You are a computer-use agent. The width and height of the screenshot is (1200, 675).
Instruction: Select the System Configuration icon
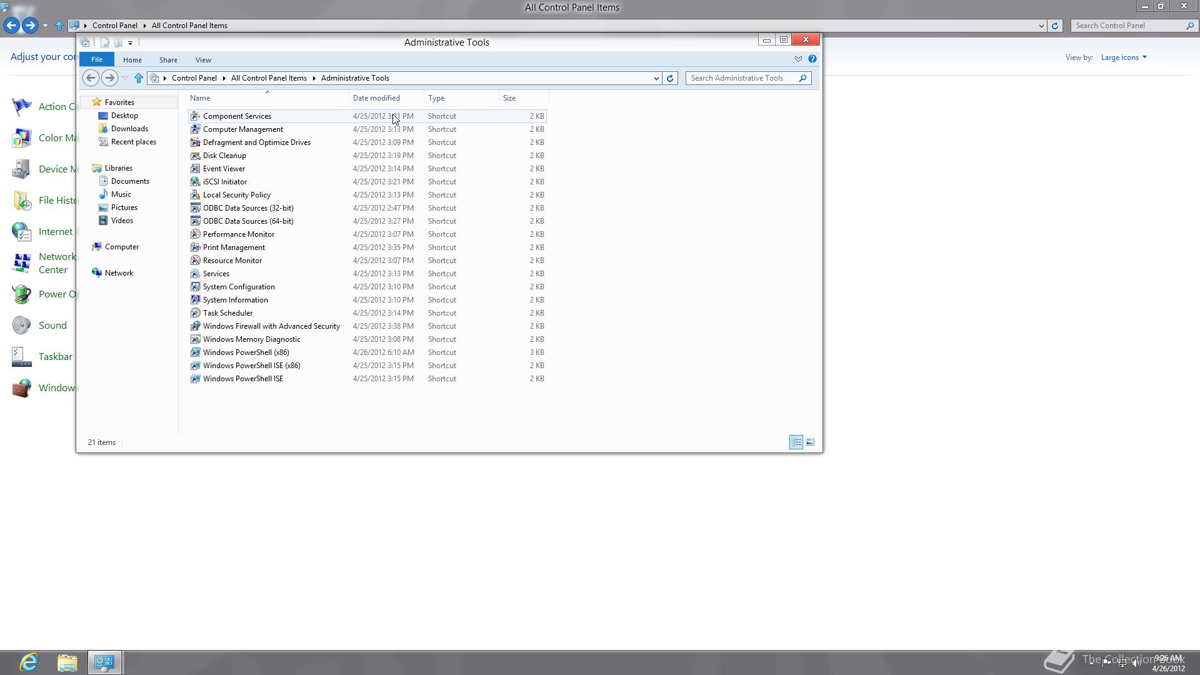coord(195,287)
